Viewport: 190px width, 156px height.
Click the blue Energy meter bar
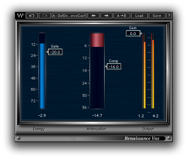click(x=42, y=76)
